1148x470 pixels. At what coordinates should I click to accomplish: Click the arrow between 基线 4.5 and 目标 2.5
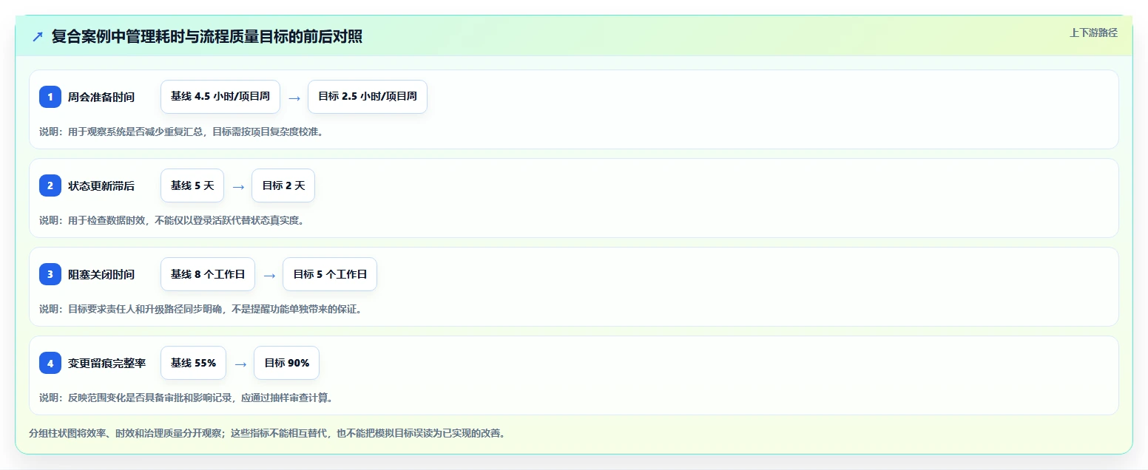[294, 98]
